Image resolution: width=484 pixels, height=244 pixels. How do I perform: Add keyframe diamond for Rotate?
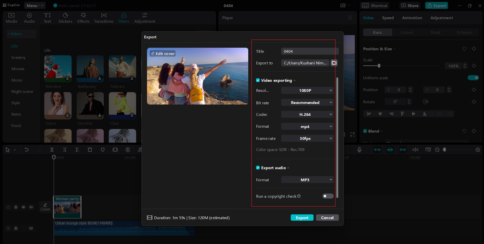[x=474, y=102]
